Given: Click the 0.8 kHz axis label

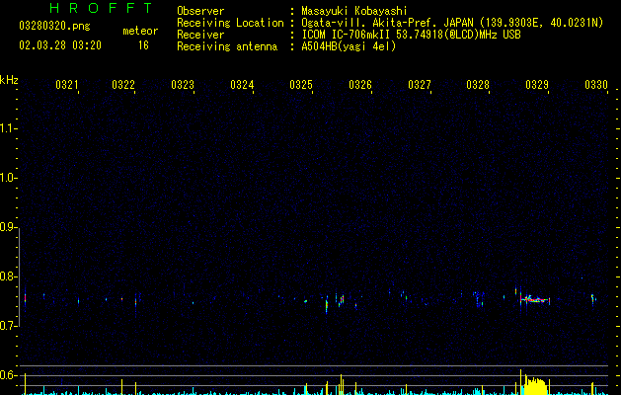Looking at the screenshot, I should pyautogui.click(x=8, y=276).
